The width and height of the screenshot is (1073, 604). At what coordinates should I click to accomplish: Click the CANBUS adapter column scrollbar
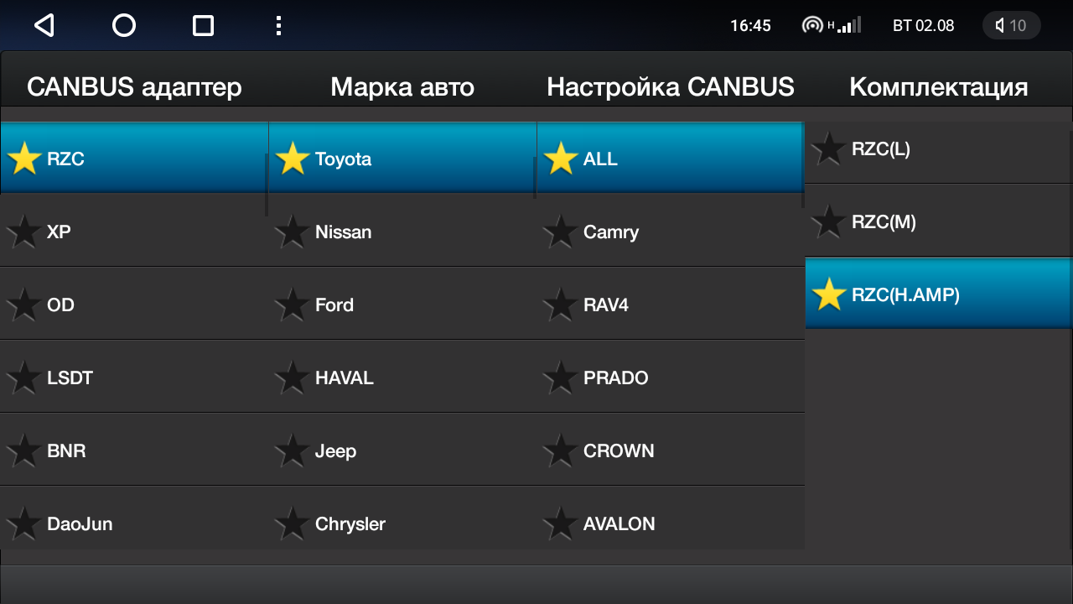(x=267, y=185)
